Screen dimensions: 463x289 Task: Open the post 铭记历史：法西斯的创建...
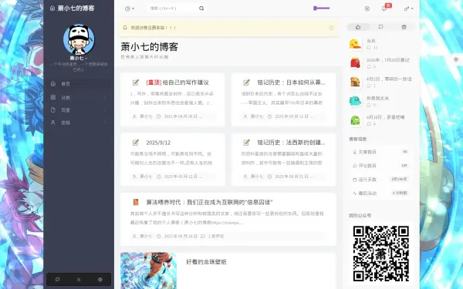(x=291, y=143)
